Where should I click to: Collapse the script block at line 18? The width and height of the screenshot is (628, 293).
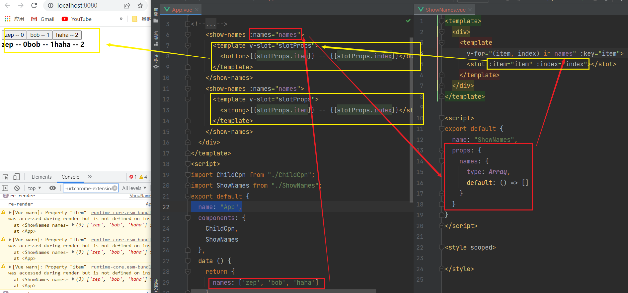point(188,164)
